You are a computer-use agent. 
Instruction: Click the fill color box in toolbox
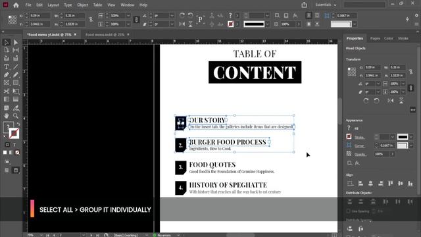8,127
